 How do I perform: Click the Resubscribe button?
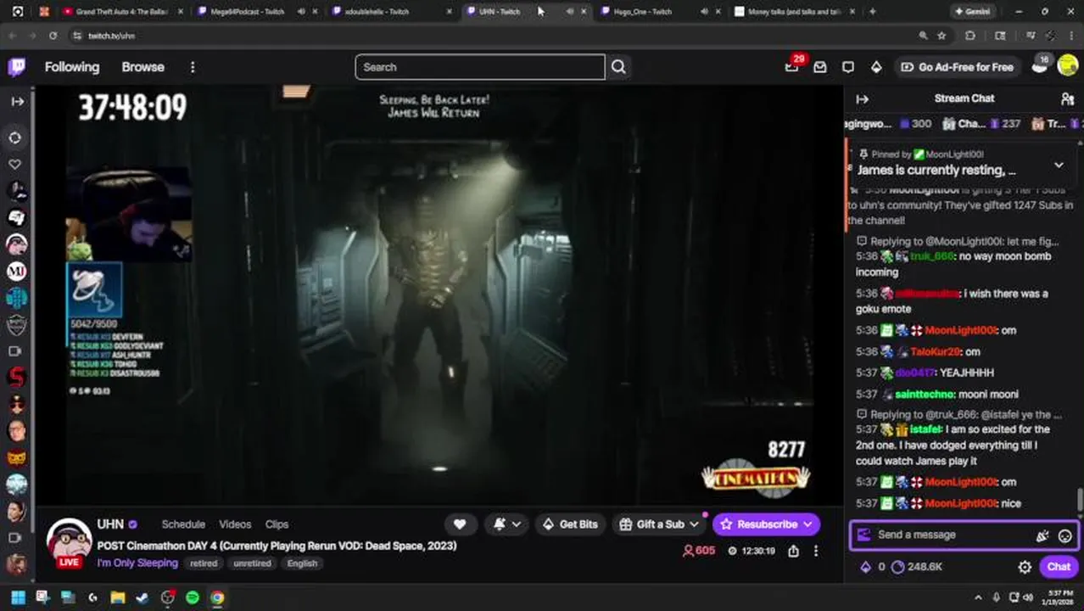[x=766, y=524]
